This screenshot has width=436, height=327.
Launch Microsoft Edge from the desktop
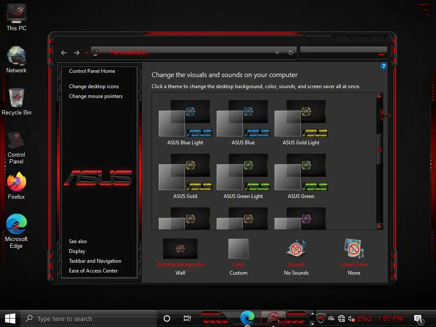click(x=17, y=231)
